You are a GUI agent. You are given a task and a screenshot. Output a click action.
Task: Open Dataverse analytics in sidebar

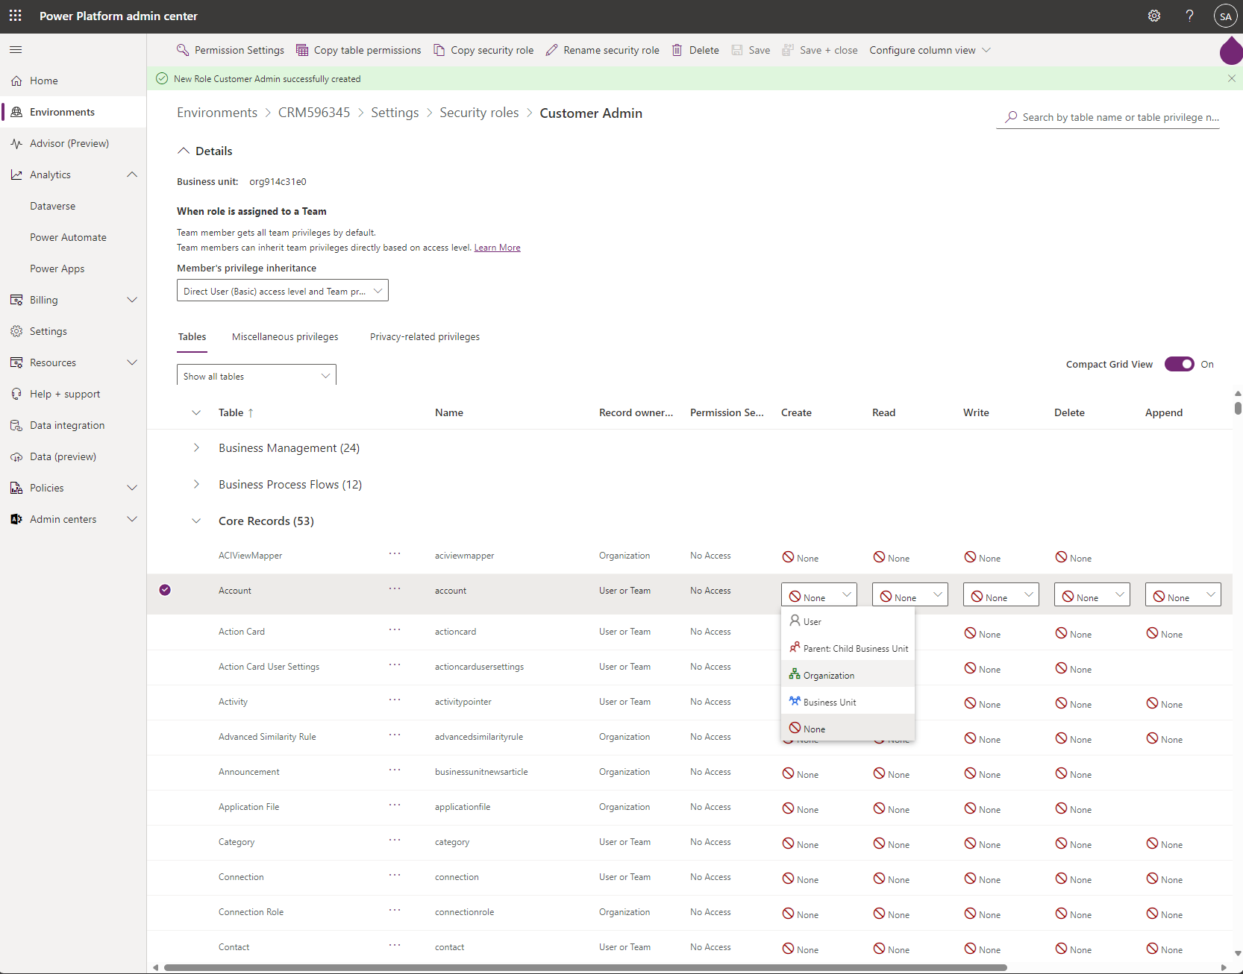(52, 206)
